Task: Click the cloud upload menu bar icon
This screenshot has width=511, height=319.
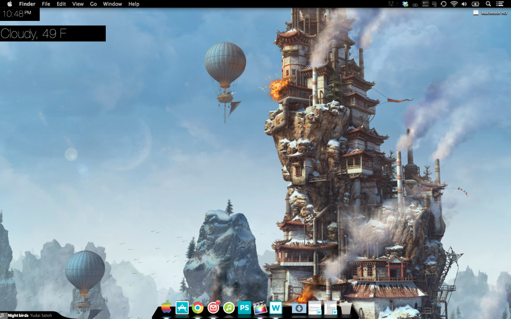Action: [x=415, y=4]
